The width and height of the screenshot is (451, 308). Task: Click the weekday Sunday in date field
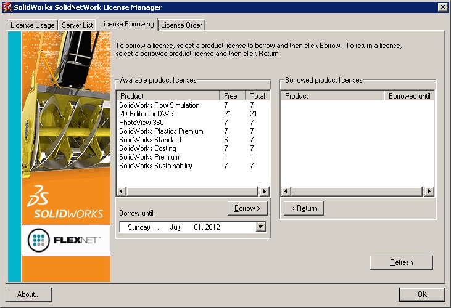pos(139,227)
